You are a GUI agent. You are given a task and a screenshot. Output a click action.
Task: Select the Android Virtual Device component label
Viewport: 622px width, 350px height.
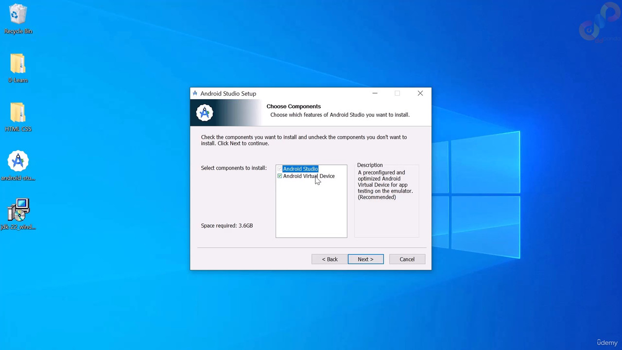(x=309, y=176)
